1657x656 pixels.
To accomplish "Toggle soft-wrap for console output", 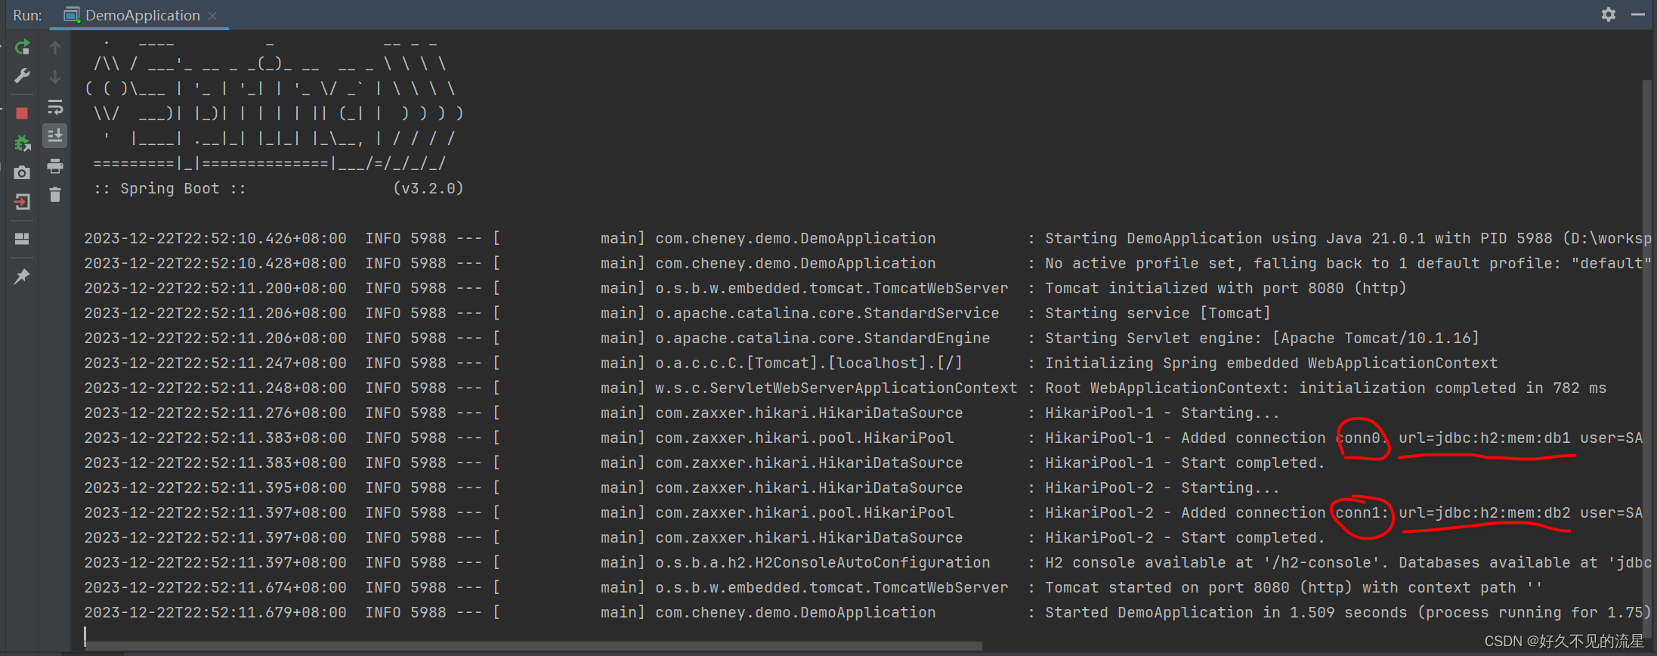I will (55, 107).
